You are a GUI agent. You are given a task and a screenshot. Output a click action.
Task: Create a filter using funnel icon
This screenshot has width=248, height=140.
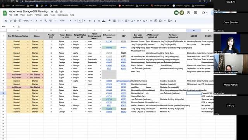(x=165, y=21)
